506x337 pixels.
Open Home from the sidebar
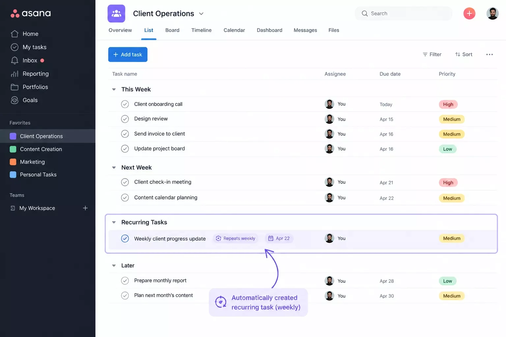[30, 34]
